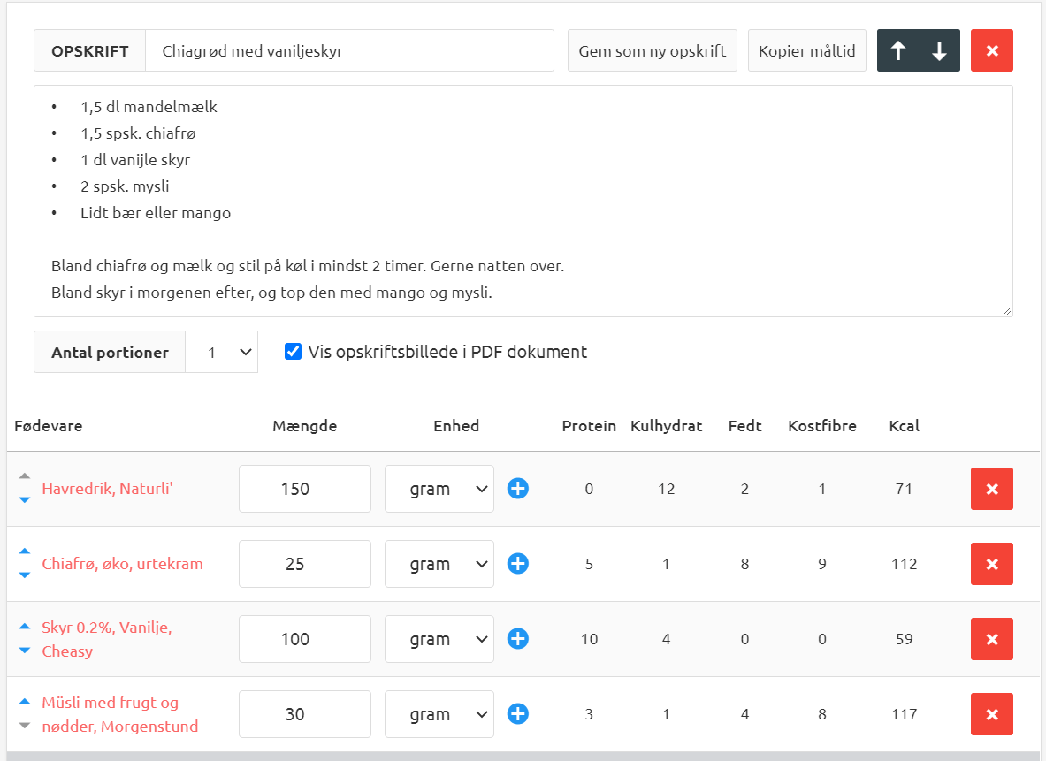Image resolution: width=1046 pixels, height=761 pixels.
Task: Open the Chiafrø, øko, urtekram link
Action: point(122,564)
